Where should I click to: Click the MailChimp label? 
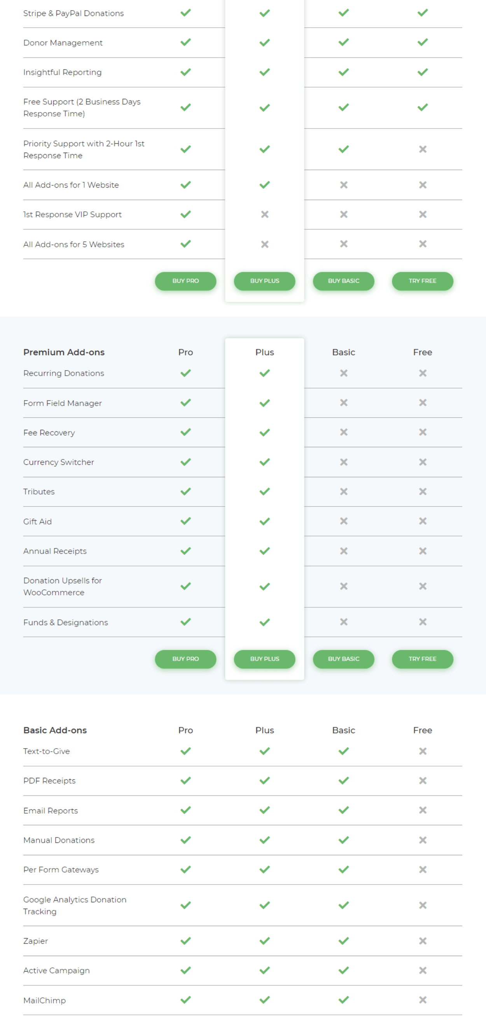tap(45, 1000)
